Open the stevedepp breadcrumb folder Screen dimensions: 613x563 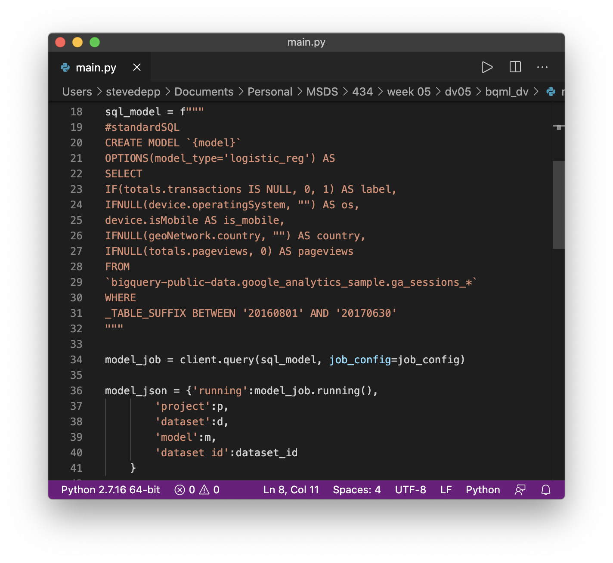pyautogui.click(x=133, y=92)
